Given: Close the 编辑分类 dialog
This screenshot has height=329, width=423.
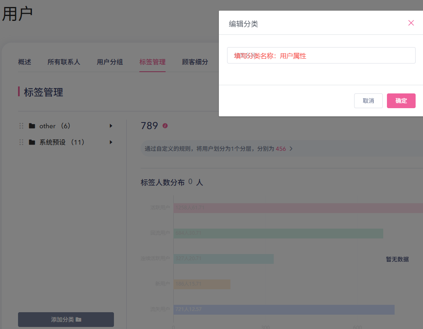Looking at the screenshot, I should (411, 23).
